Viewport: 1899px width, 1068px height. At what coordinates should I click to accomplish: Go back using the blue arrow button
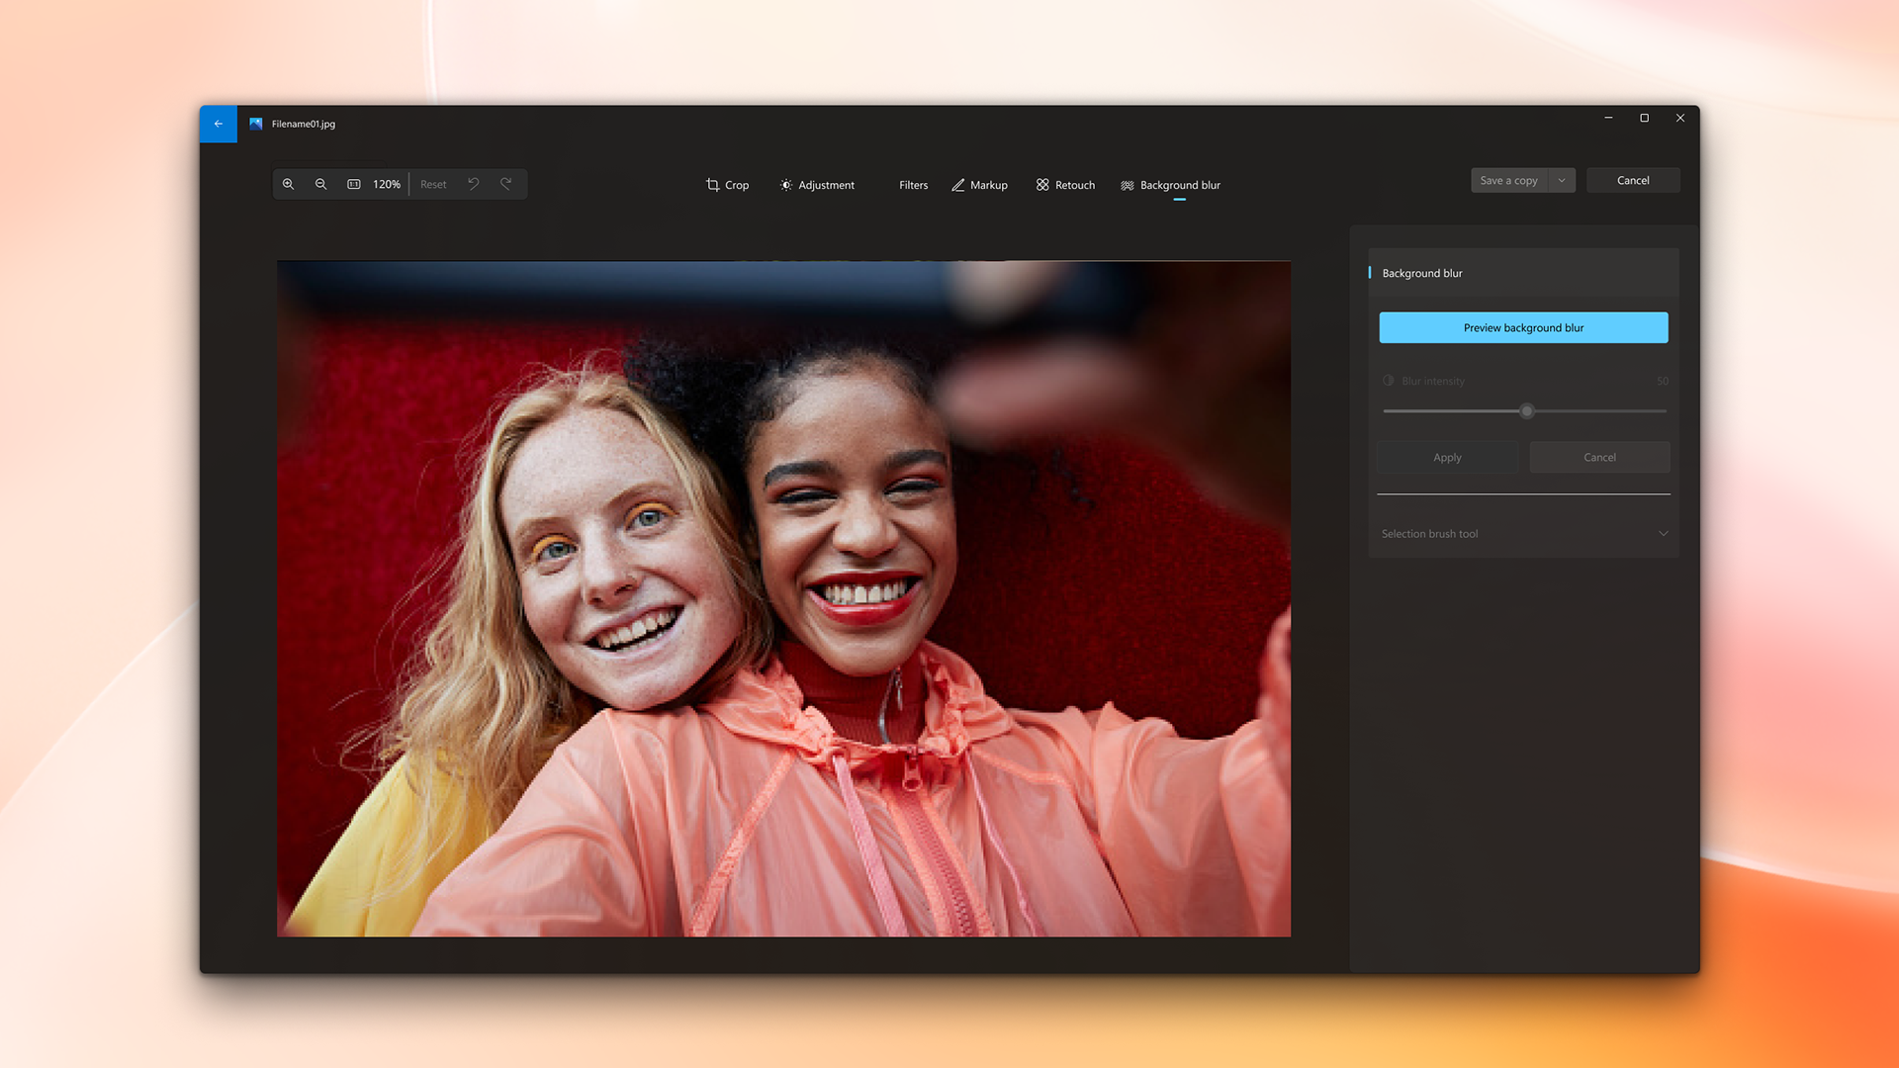tap(219, 124)
